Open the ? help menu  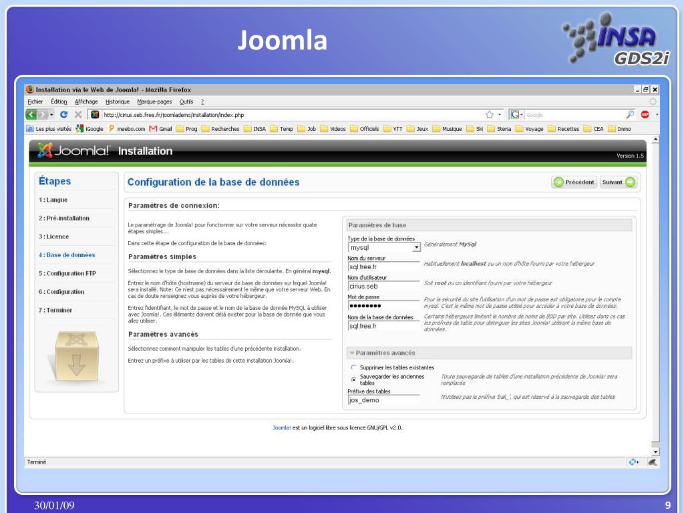tap(202, 102)
